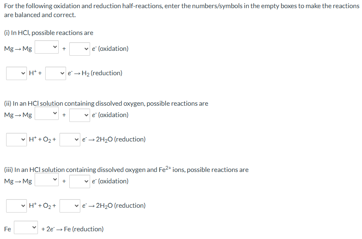Image resolution: width=362 pixels, height=239 pixels.
Task: Open the electron count dropdown in part (ii) oxidation
Action: click(79, 115)
